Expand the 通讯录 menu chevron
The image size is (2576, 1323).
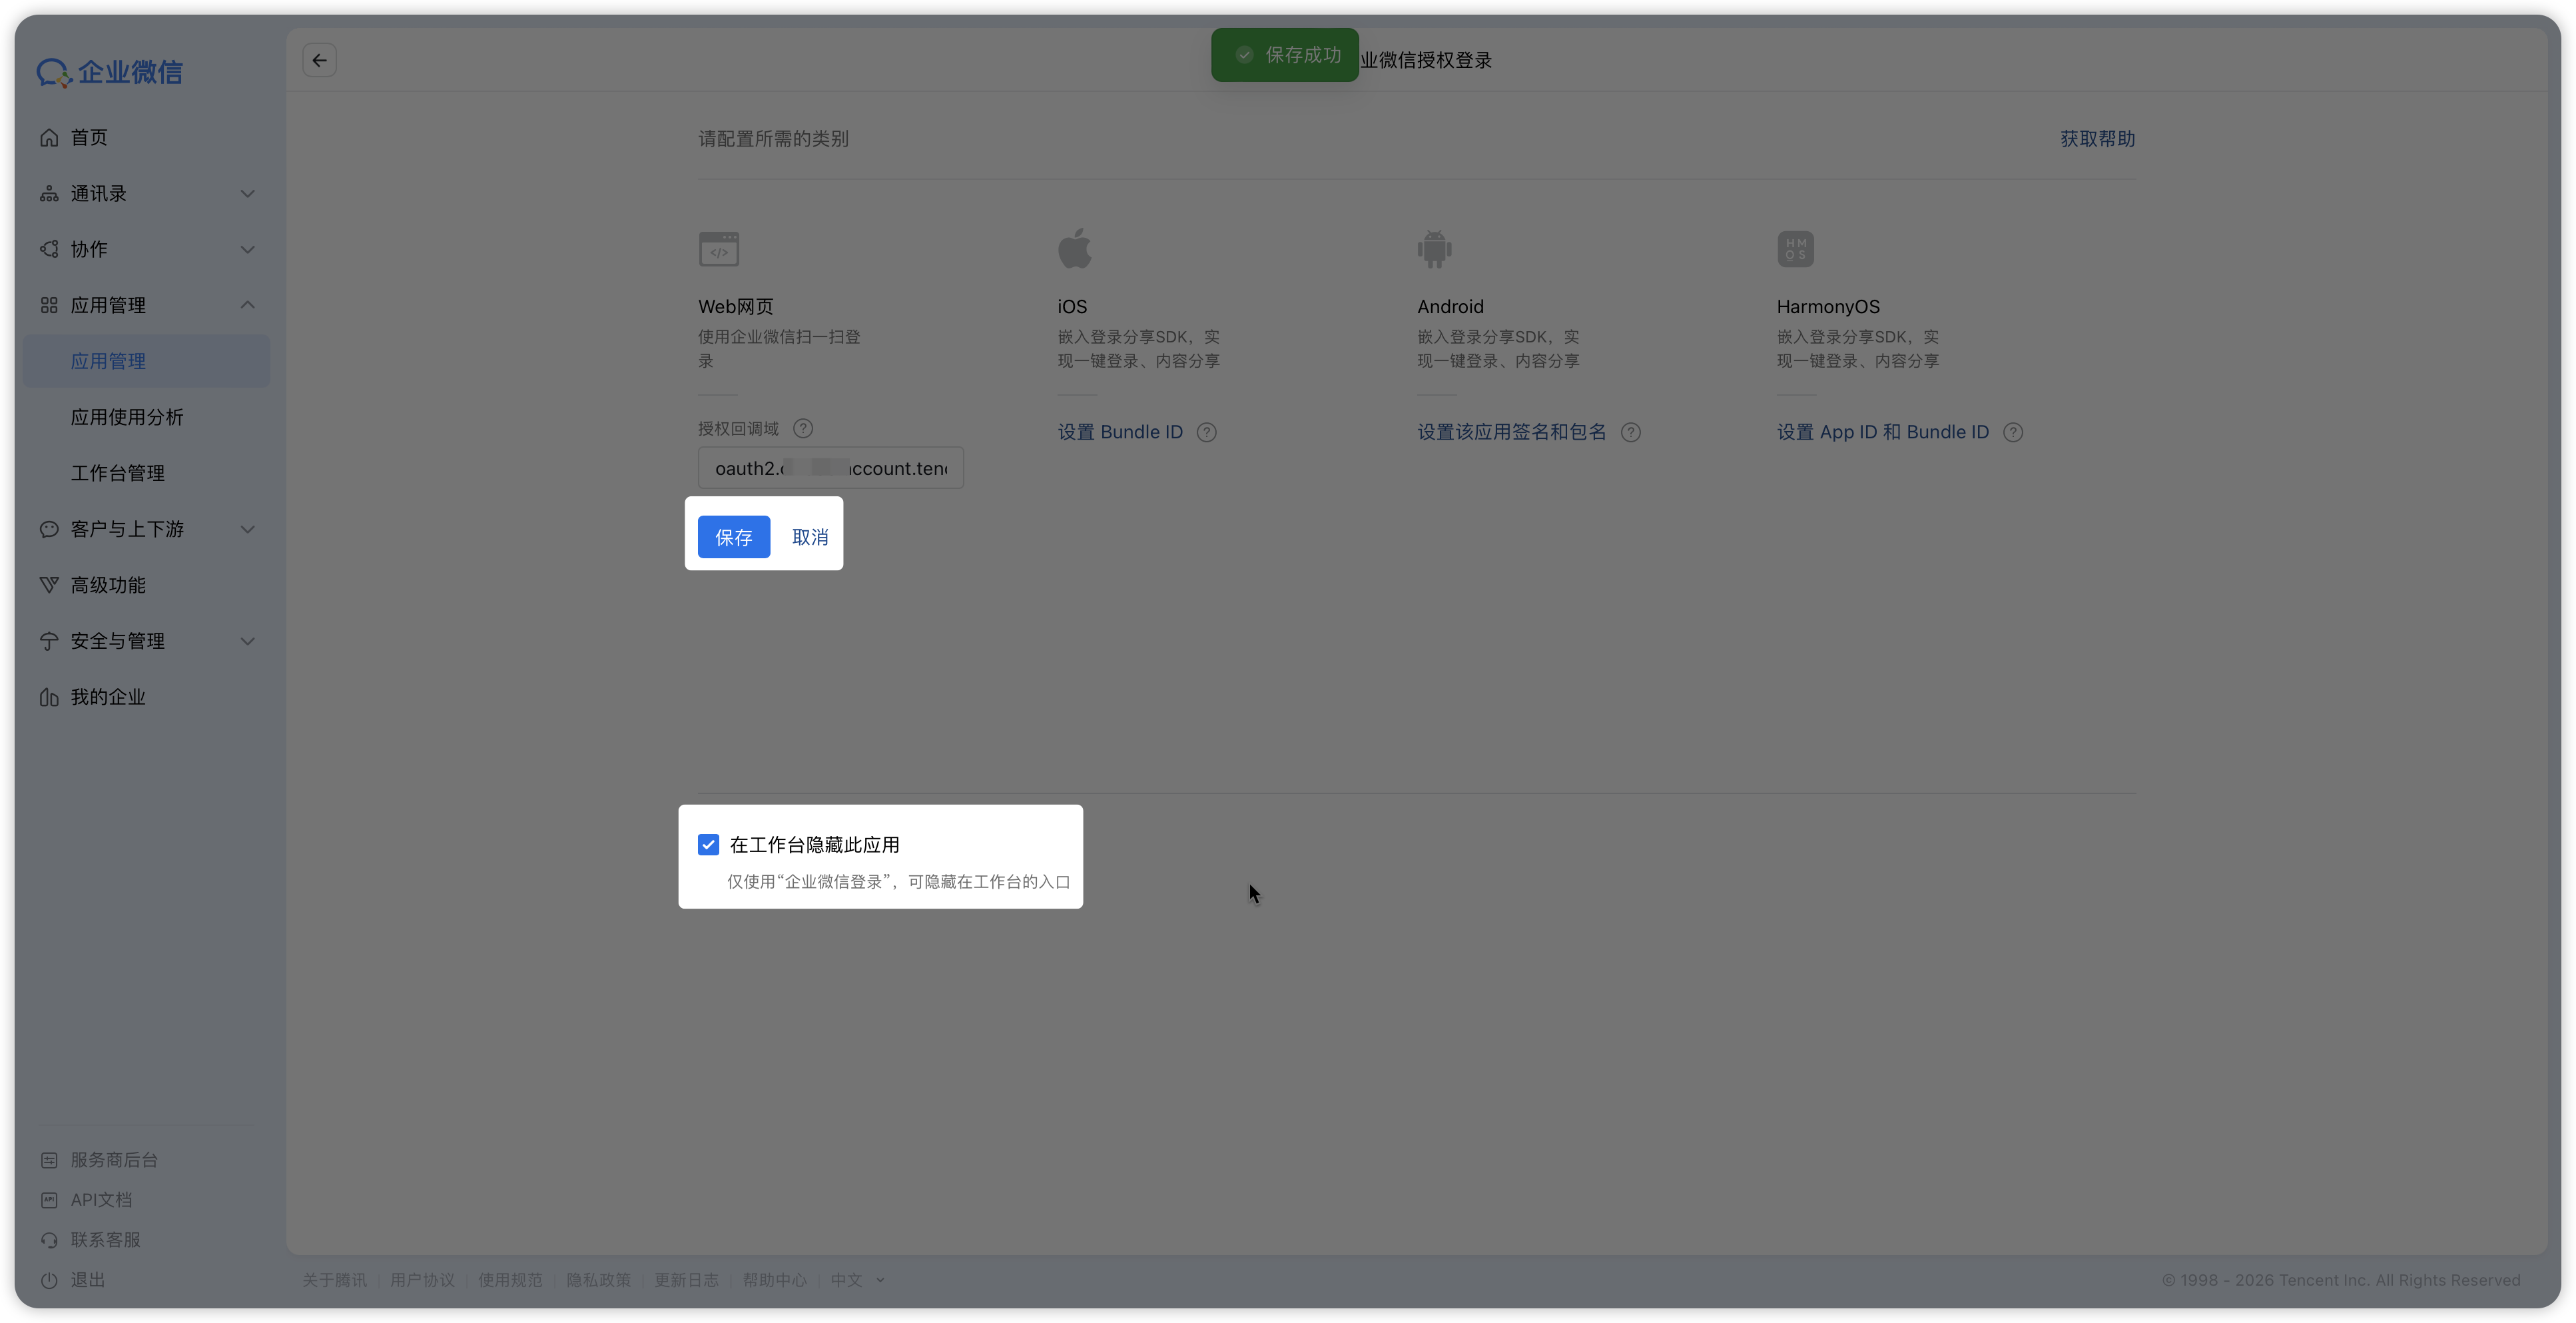(x=248, y=193)
